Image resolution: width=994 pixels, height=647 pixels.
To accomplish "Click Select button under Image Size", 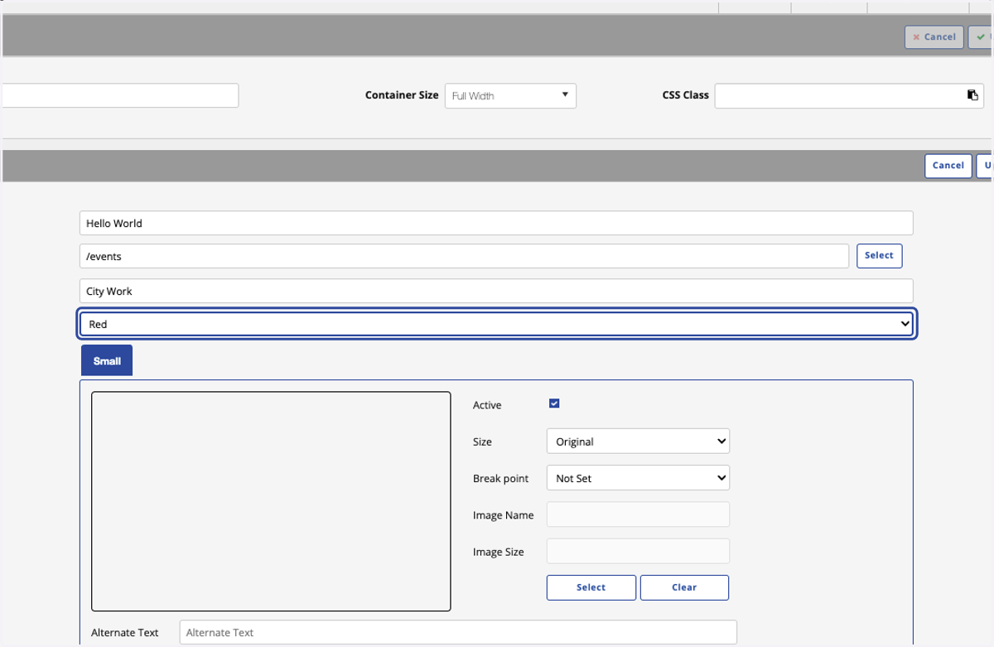I will pyautogui.click(x=591, y=587).
